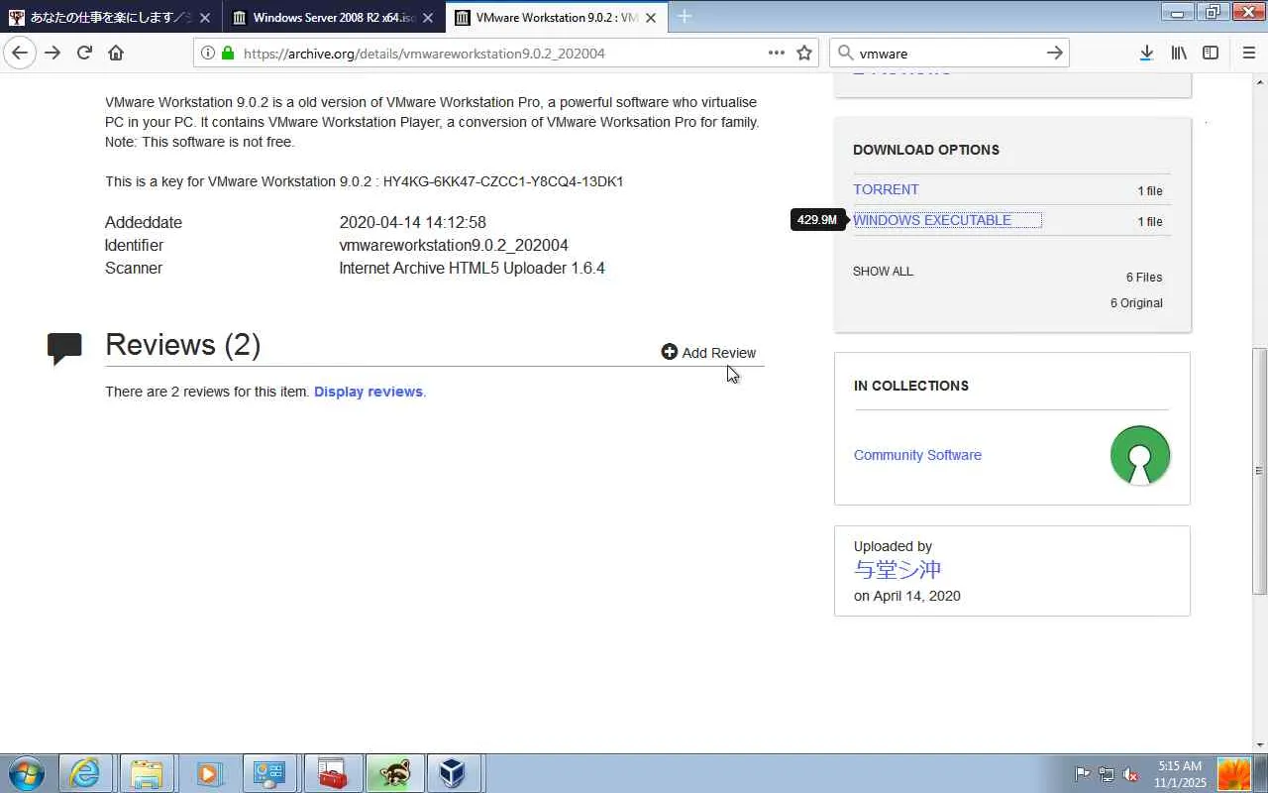
Task: Submit the vmware search with the arrow
Action: pos(1055,54)
